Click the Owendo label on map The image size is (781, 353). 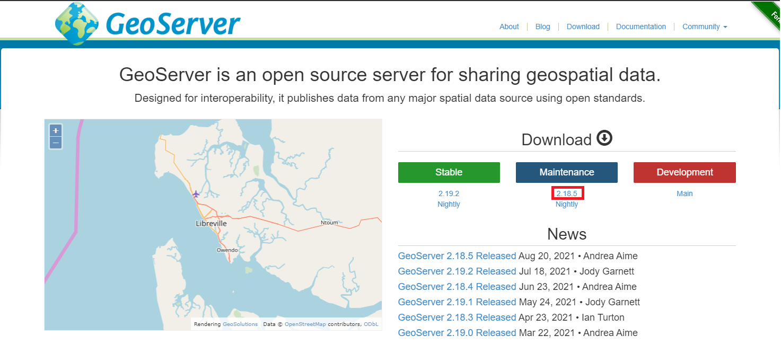pos(227,250)
